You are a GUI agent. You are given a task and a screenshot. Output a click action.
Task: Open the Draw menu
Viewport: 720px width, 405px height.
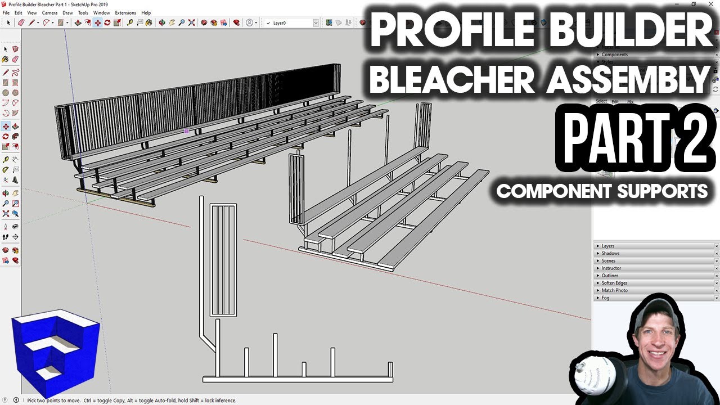pos(67,12)
